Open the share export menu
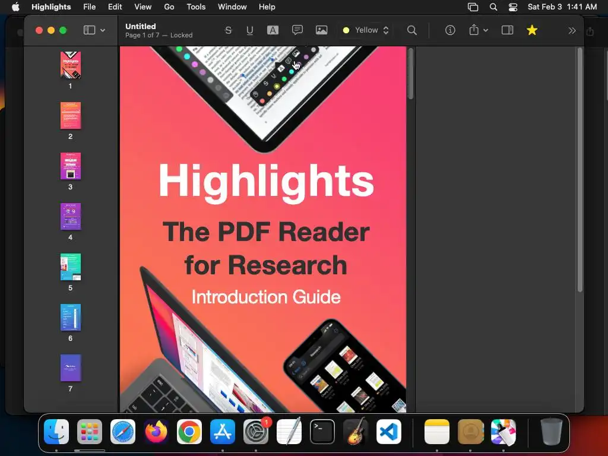 click(474, 30)
